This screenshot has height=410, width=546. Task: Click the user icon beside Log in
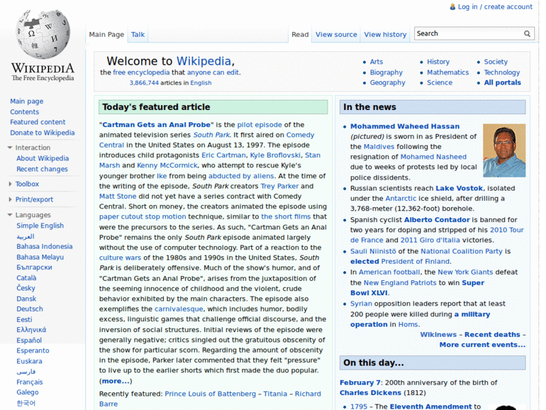pyautogui.click(x=452, y=7)
